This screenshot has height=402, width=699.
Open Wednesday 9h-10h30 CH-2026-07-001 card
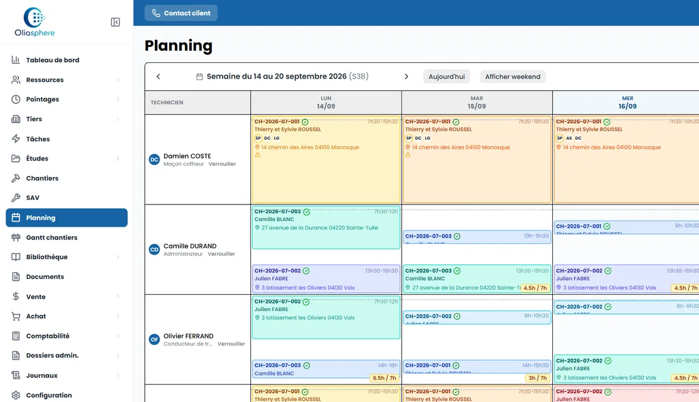tap(627, 227)
